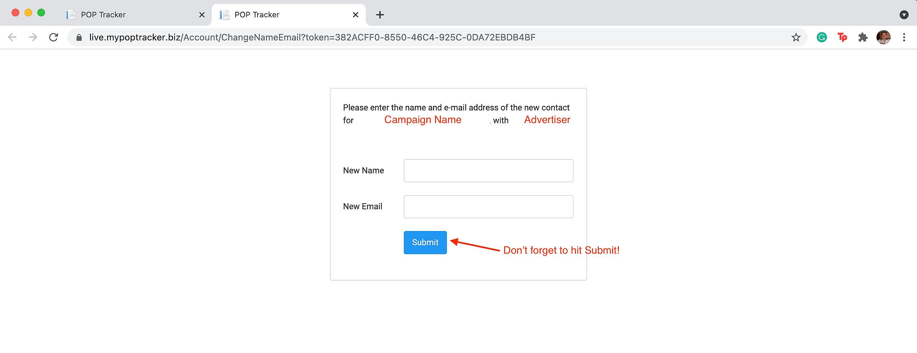
Task: Open the Extensions puzzle piece menu
Action: [863, 37]
